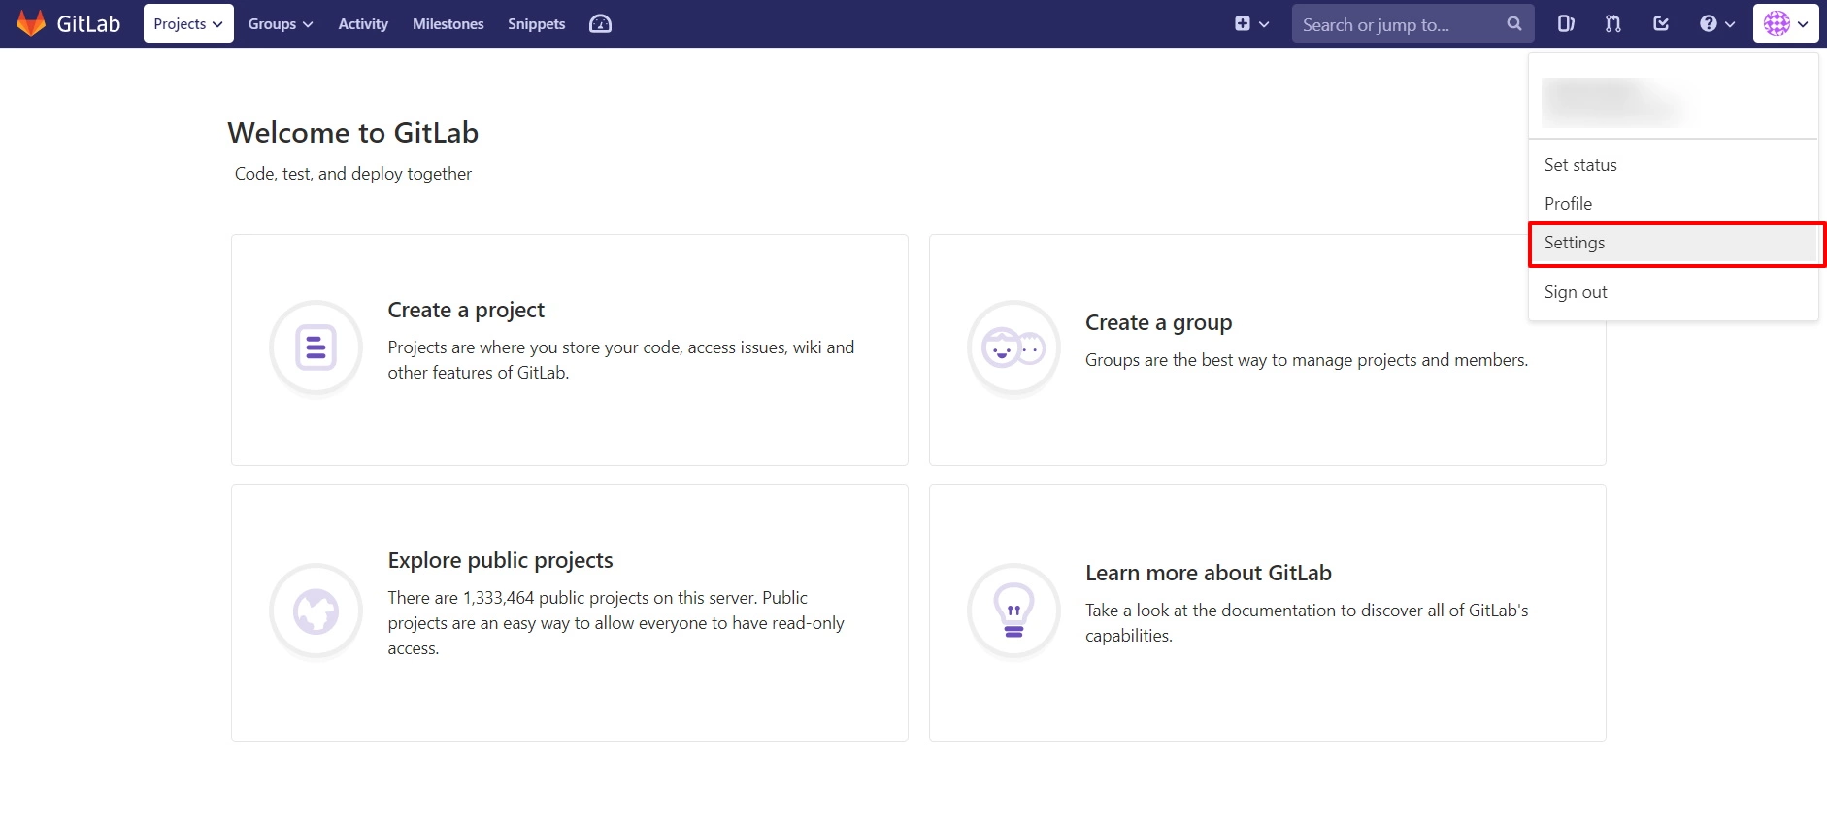
Task: Go to Activity in the navbar
Action: point(363,24)
